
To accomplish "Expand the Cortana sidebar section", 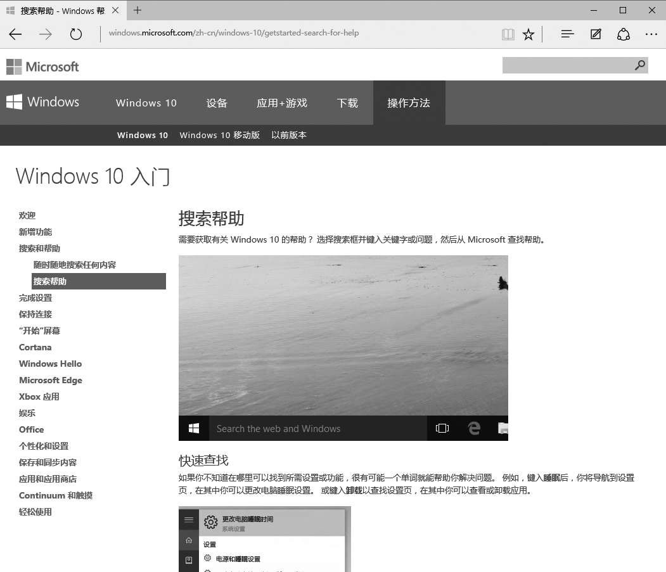I will (x=35, y=347).
